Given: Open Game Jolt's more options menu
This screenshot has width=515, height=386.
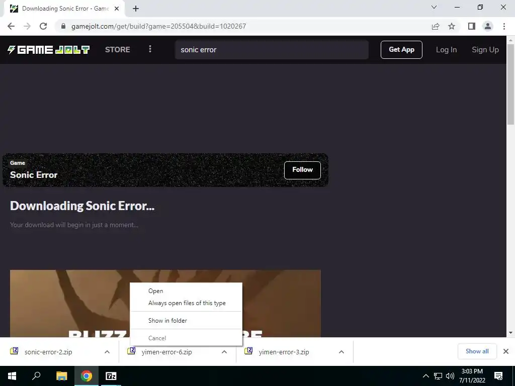Looking at the screenshot, I should pyautogui.click(x=150, y=49).
